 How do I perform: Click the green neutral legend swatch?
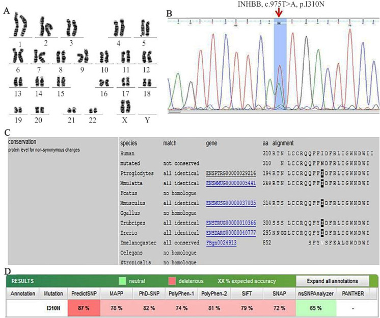[122, 281]
